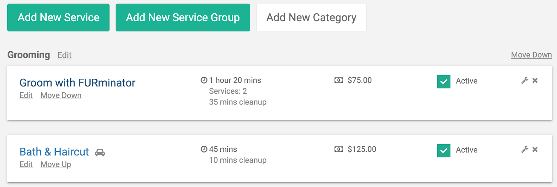Image resolution: width=557 pixels, height=187 pixels.
Task: Add a new service
Action: tap(58, 17)
